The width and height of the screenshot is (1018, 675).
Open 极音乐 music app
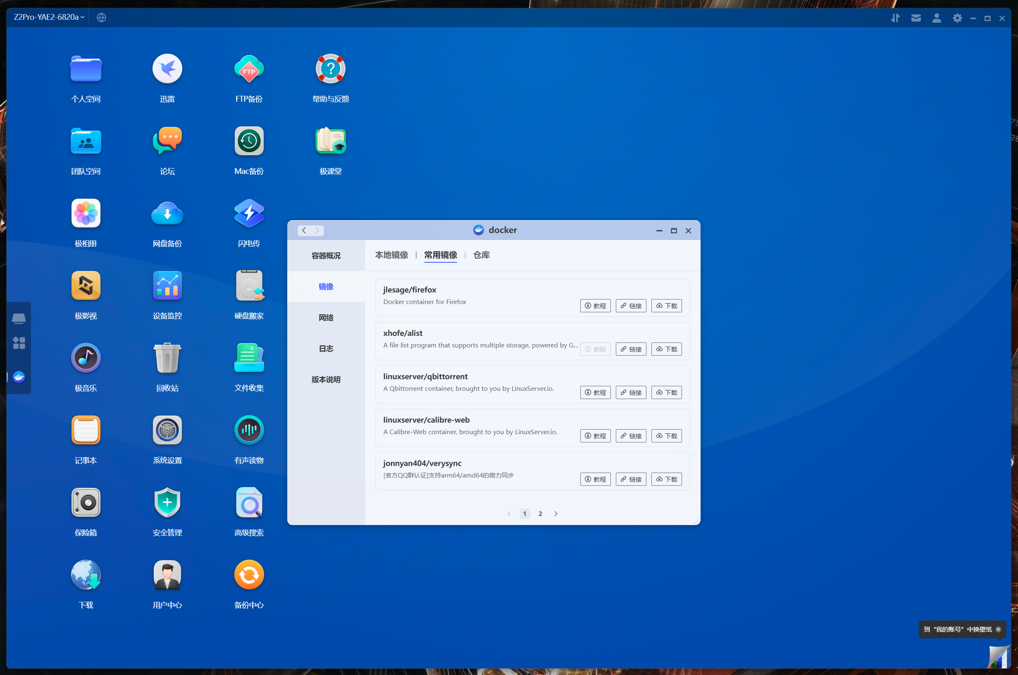pyautogui.click(x=86, y=358)
